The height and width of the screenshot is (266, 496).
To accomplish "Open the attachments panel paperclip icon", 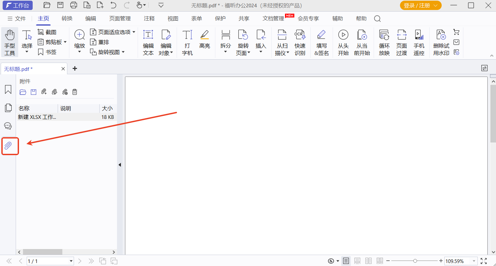I will point(8,146).
